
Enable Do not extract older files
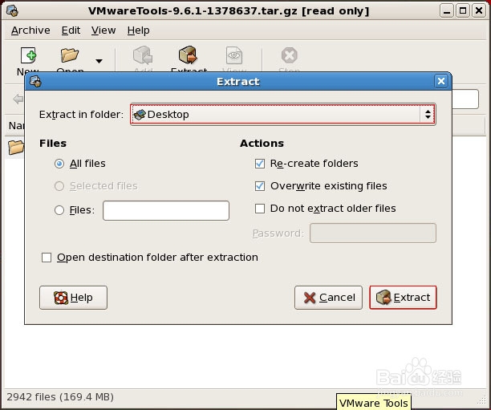pos(260,209)
